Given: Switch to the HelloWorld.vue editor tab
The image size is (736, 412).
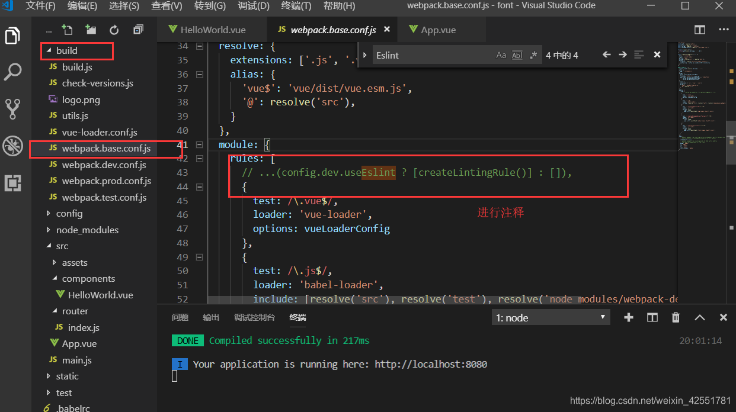Looking at the screenshot, I should (x=213, y=30).
